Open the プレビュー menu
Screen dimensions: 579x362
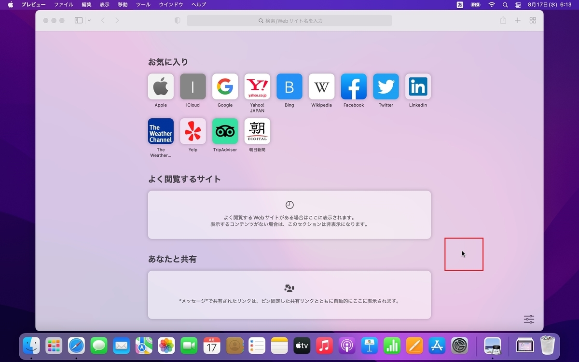(33, 4)
